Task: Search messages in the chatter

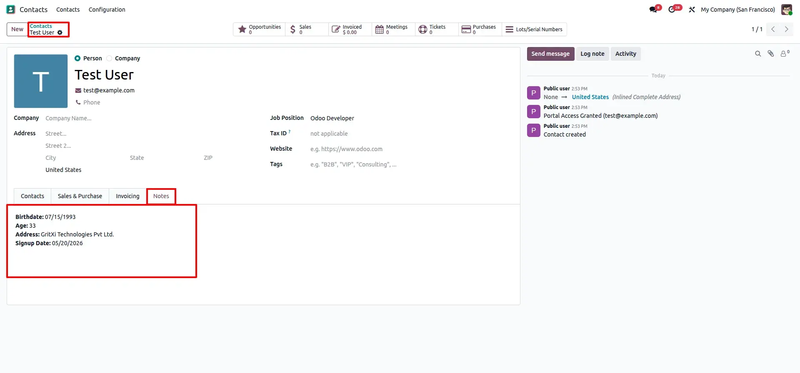Action: pyautogui.click(x=758, y=54)
